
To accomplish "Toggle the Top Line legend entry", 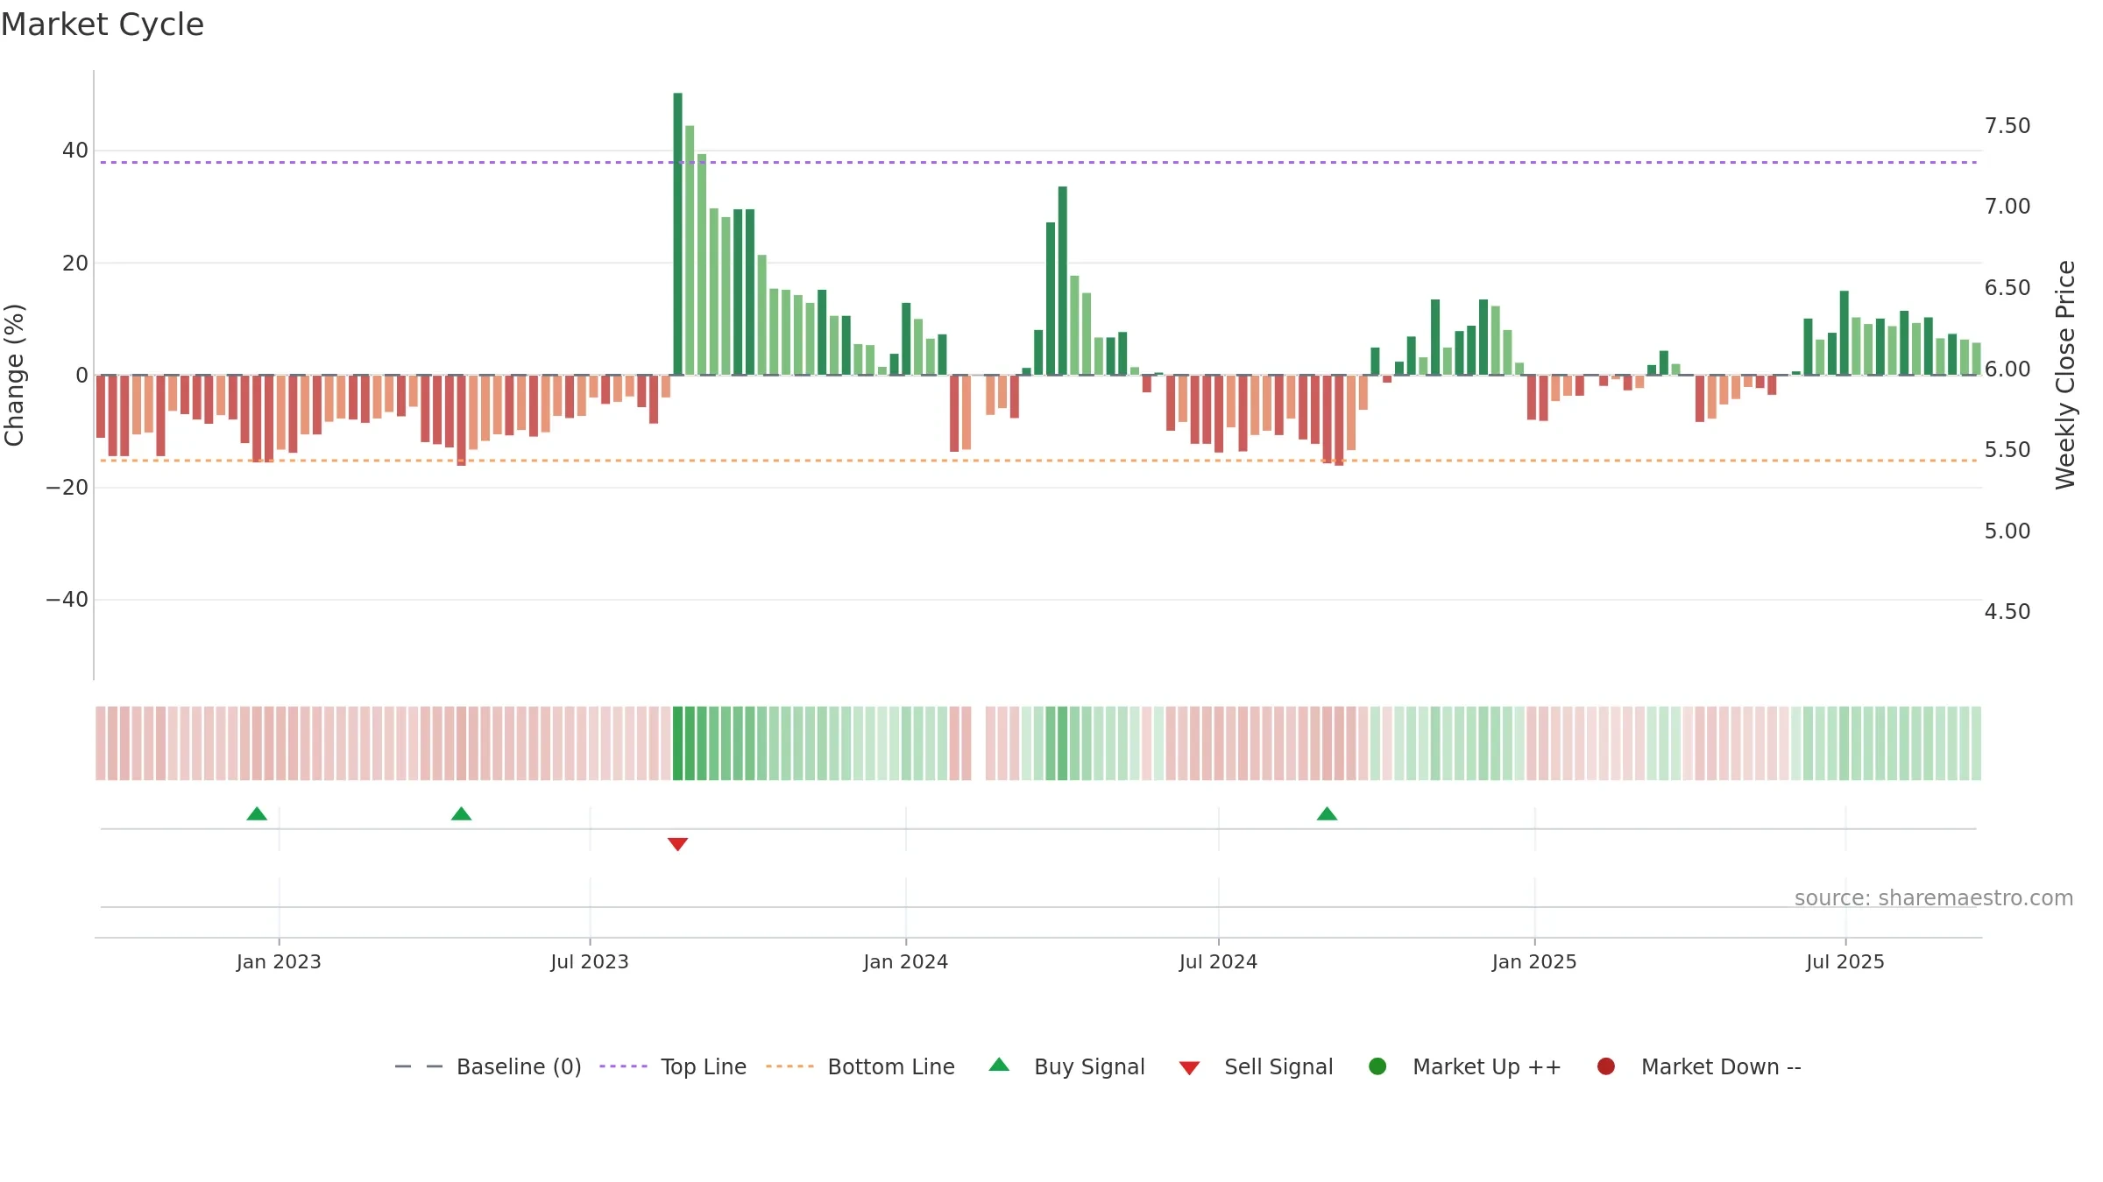I will coord(673,1066).
